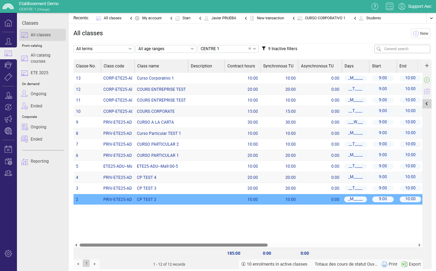Go to recent Students

370,18
